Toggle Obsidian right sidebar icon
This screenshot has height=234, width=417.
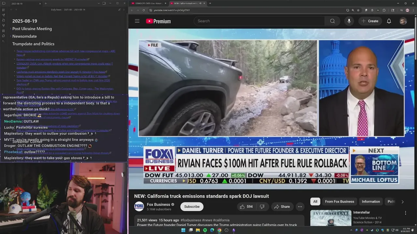coord(104,4)
